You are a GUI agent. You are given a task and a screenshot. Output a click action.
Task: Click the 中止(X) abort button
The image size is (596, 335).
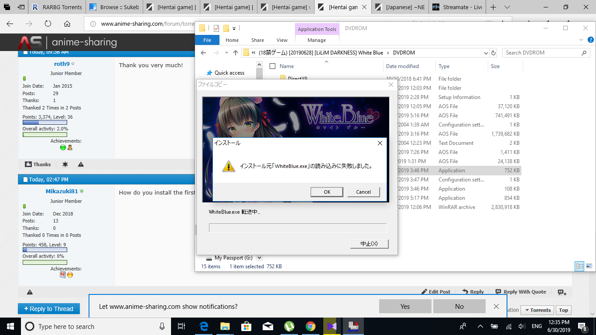tap(369, 244)
